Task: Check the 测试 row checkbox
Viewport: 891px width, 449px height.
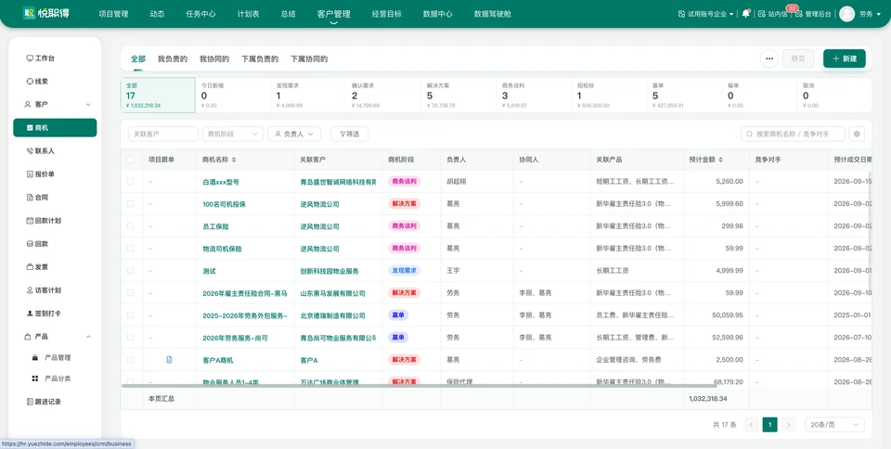Action: [130, 271]
